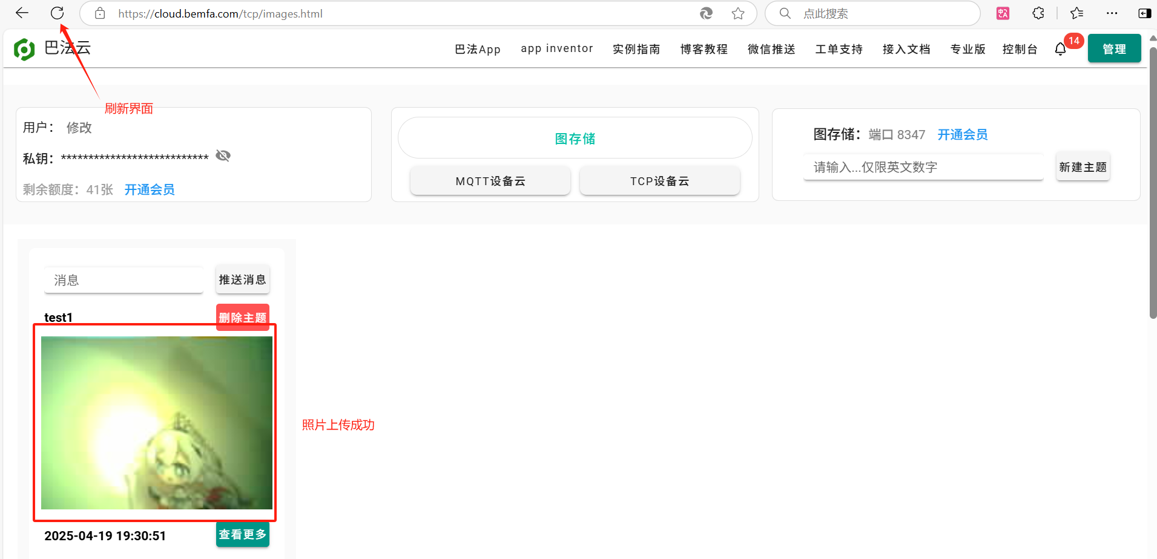
Task: Click 开通会员 next to 端口 8347
Action: [963, 135]
